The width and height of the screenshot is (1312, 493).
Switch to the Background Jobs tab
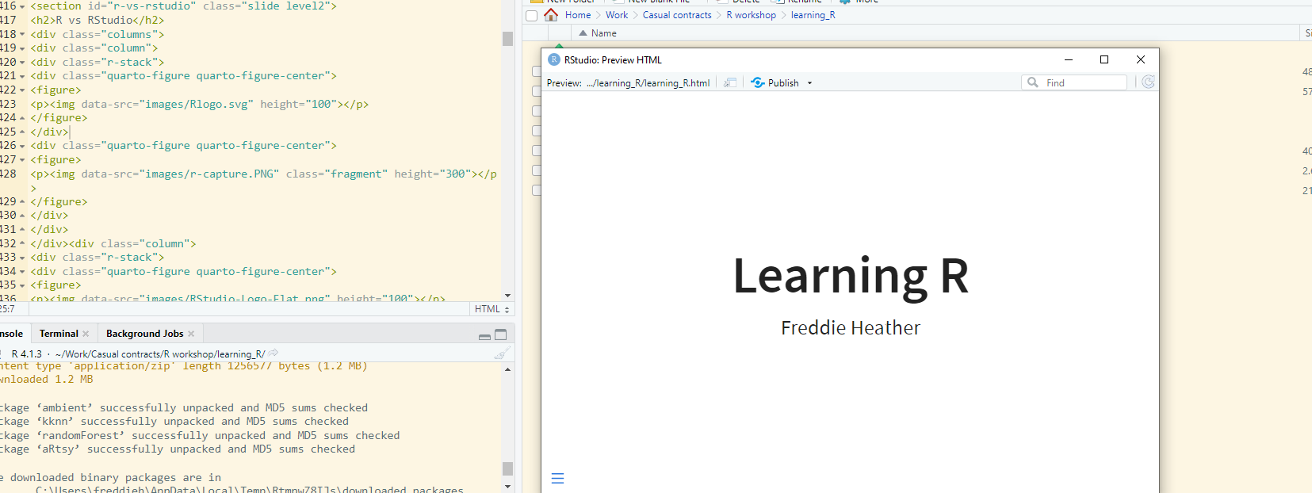[x=144, y=334]
